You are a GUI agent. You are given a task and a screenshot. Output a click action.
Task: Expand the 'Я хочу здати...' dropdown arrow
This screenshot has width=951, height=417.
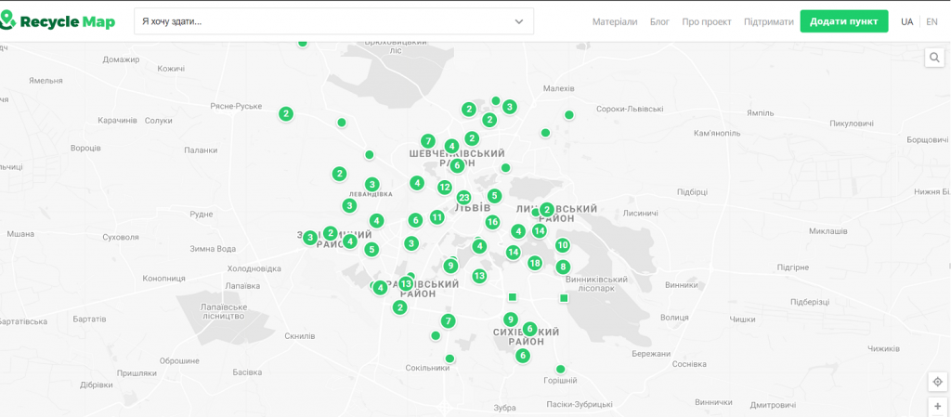(519, 21)
